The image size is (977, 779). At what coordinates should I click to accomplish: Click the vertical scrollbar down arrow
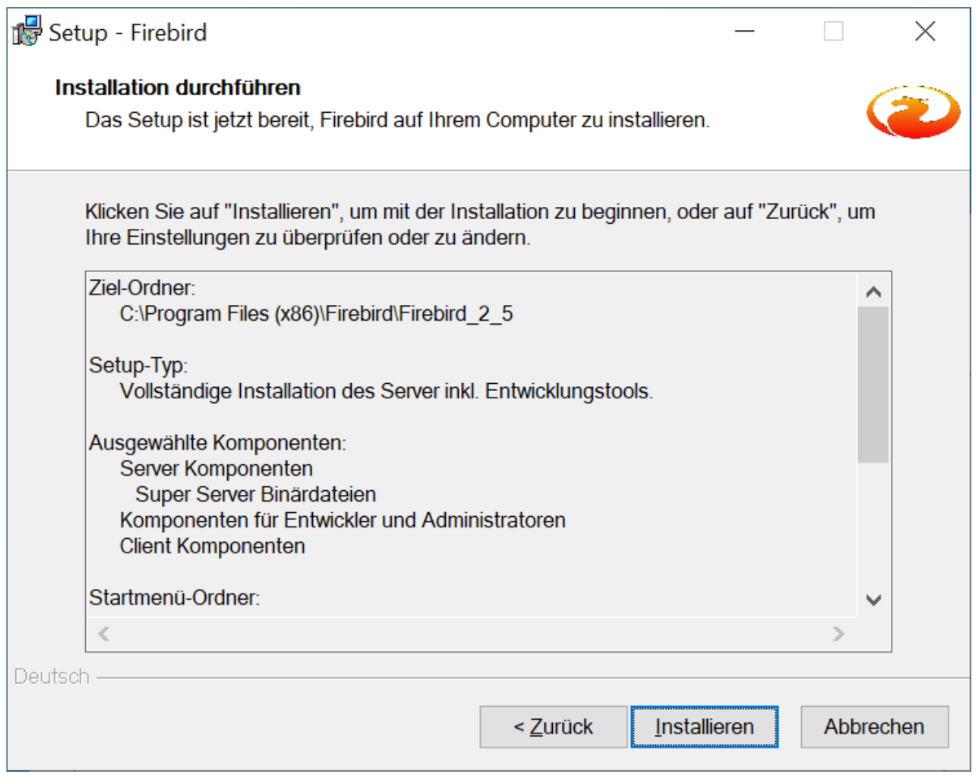click(873, 600)
